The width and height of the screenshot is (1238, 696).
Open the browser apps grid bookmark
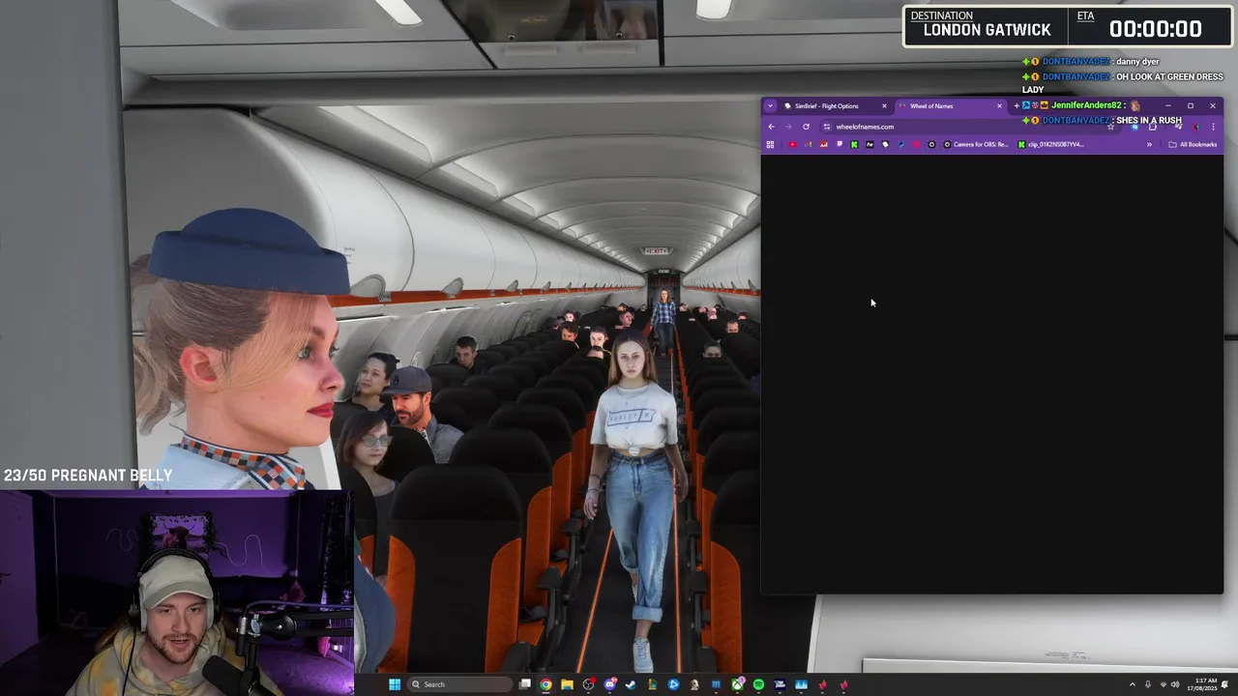tap(770, 144)
